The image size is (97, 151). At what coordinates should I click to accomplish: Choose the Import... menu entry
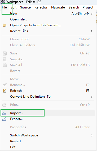pyautogui.click(x=48, y=113)
